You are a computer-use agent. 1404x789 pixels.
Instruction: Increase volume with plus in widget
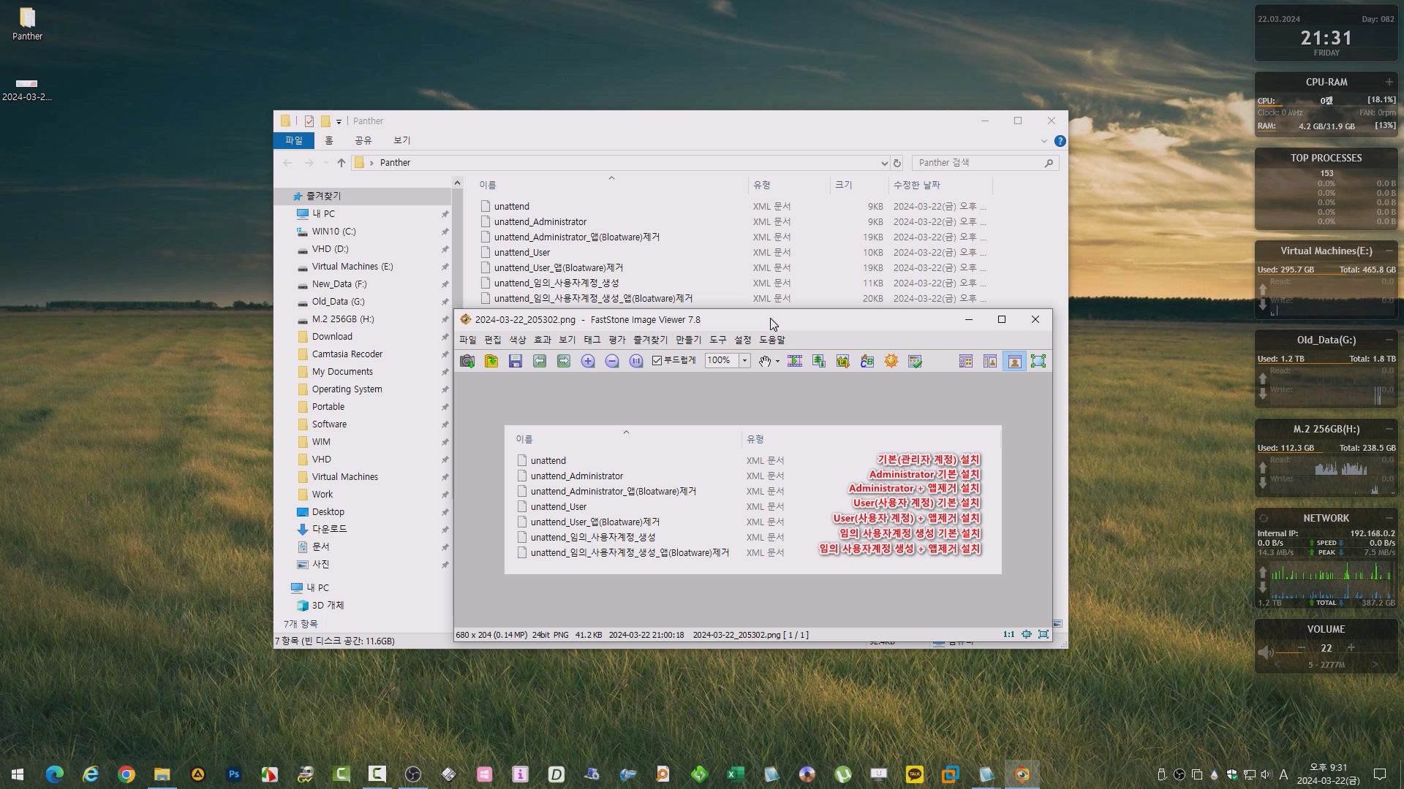point(1351,647)
